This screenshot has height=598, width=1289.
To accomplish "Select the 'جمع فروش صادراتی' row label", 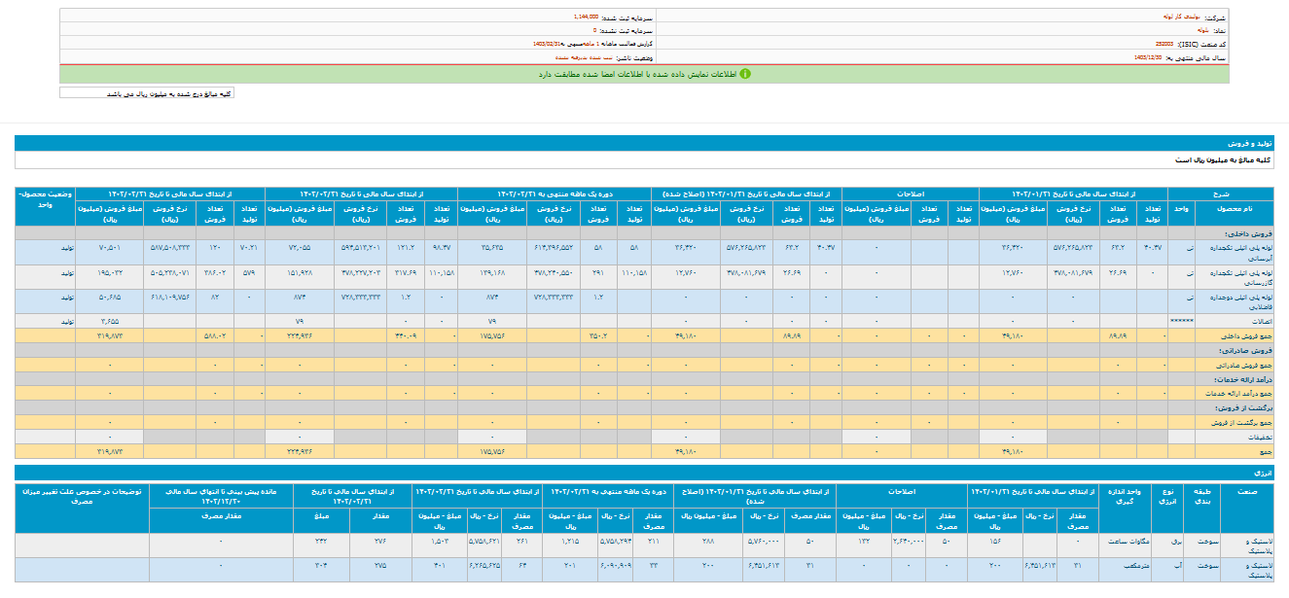I will pyautogui.click(x=1229, y=364).
